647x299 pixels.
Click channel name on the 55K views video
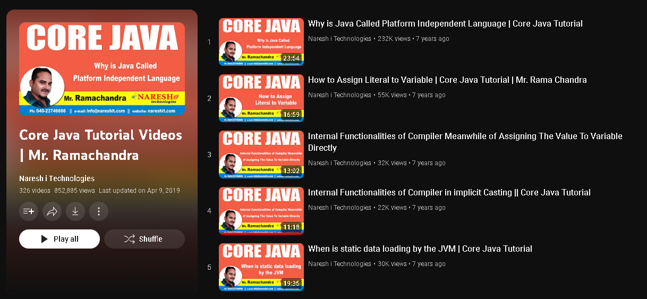pyautogui.click(x=339, y=95)
